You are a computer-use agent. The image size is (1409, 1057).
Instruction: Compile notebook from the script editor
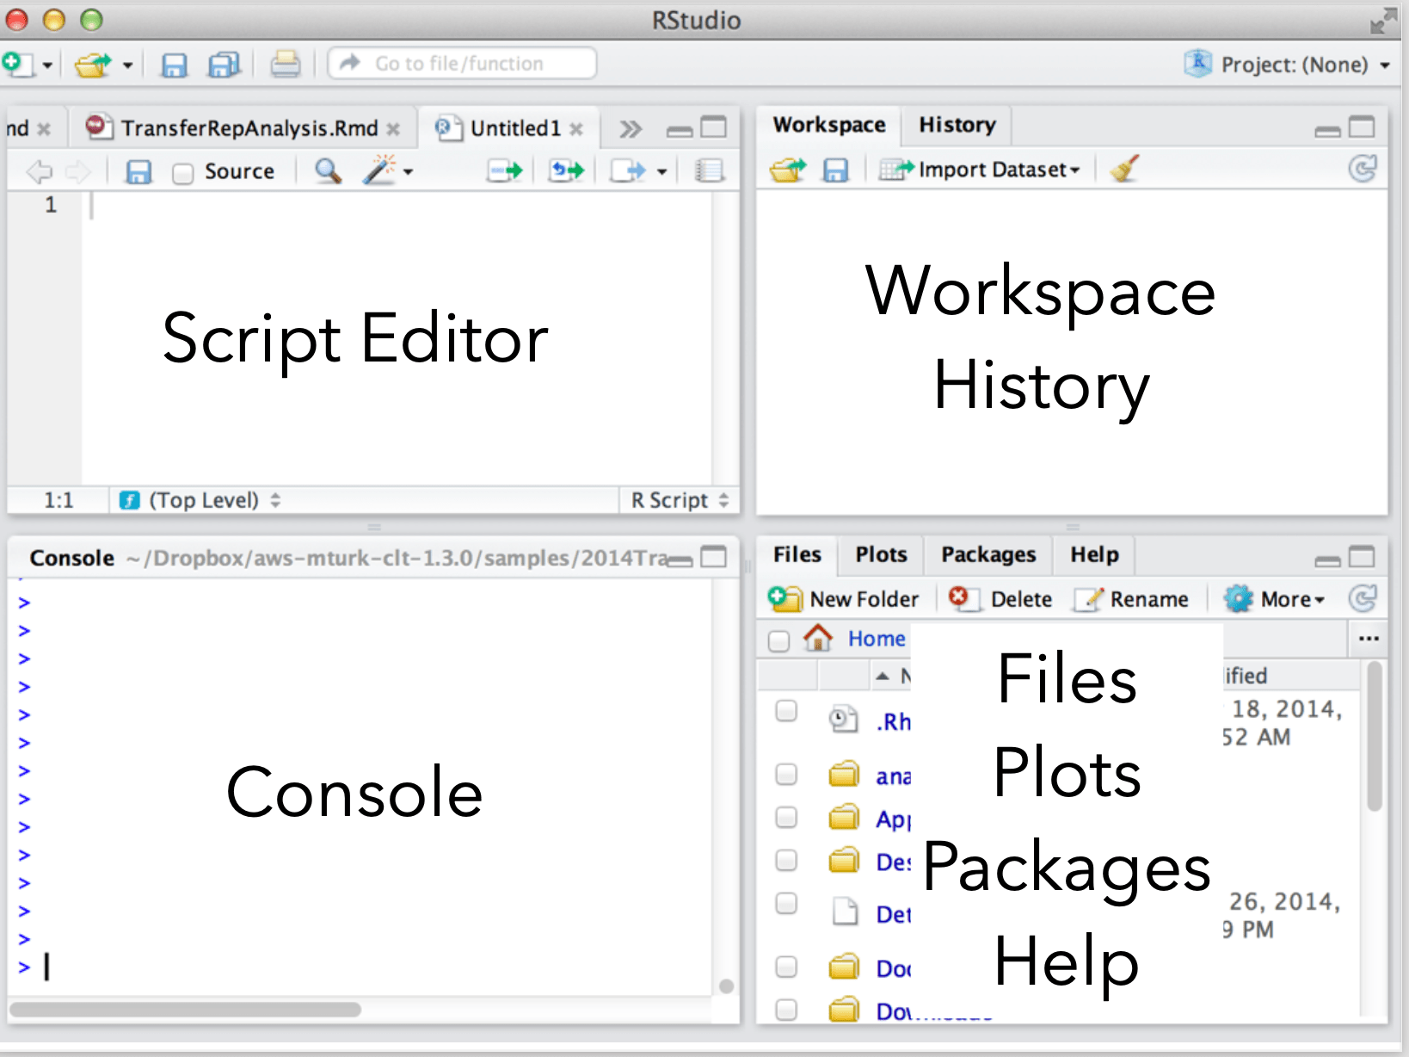point(709,170)
